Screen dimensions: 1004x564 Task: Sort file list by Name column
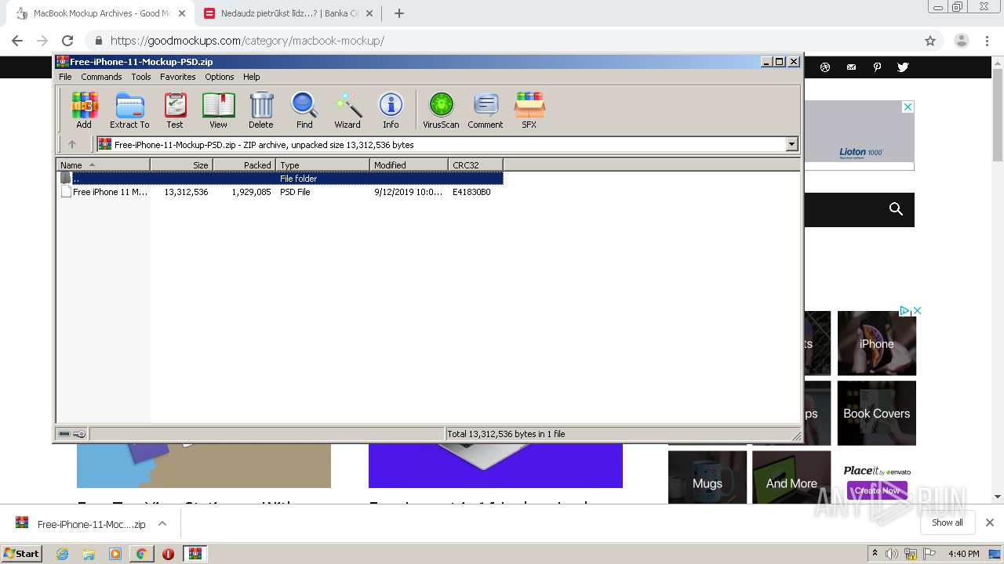pyautogui.click(x=103, y=164)
